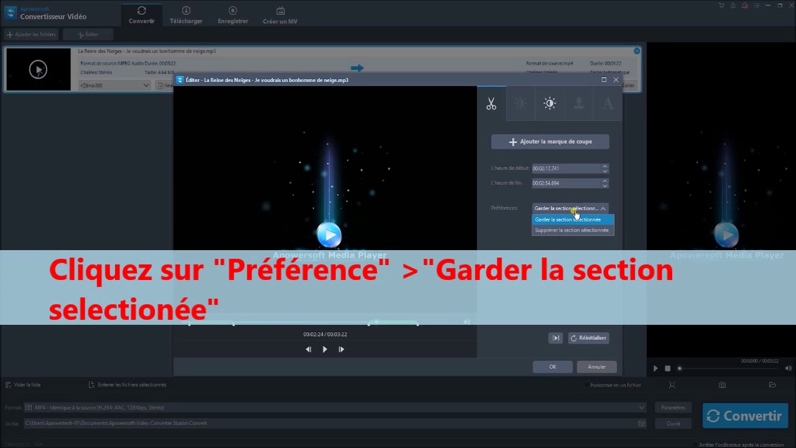Step to previous frame in editor
Screen dimensions: 796x448
(x=308, y=350)
